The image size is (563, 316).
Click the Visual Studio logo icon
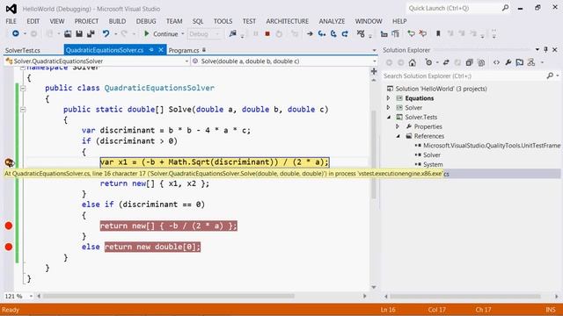click(x=11, y=9)
